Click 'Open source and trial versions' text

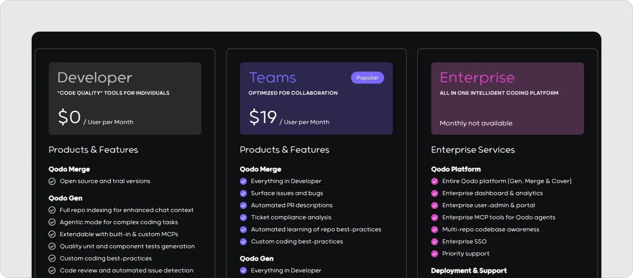coord(105,181)
